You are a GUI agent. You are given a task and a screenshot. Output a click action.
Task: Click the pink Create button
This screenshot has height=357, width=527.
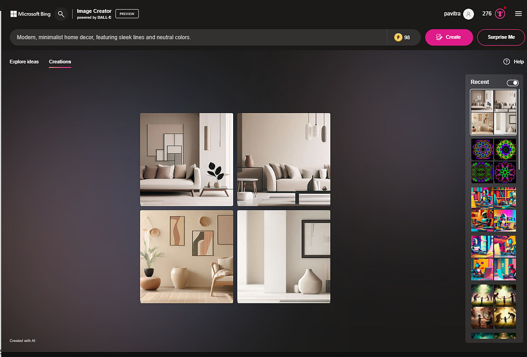449,37
